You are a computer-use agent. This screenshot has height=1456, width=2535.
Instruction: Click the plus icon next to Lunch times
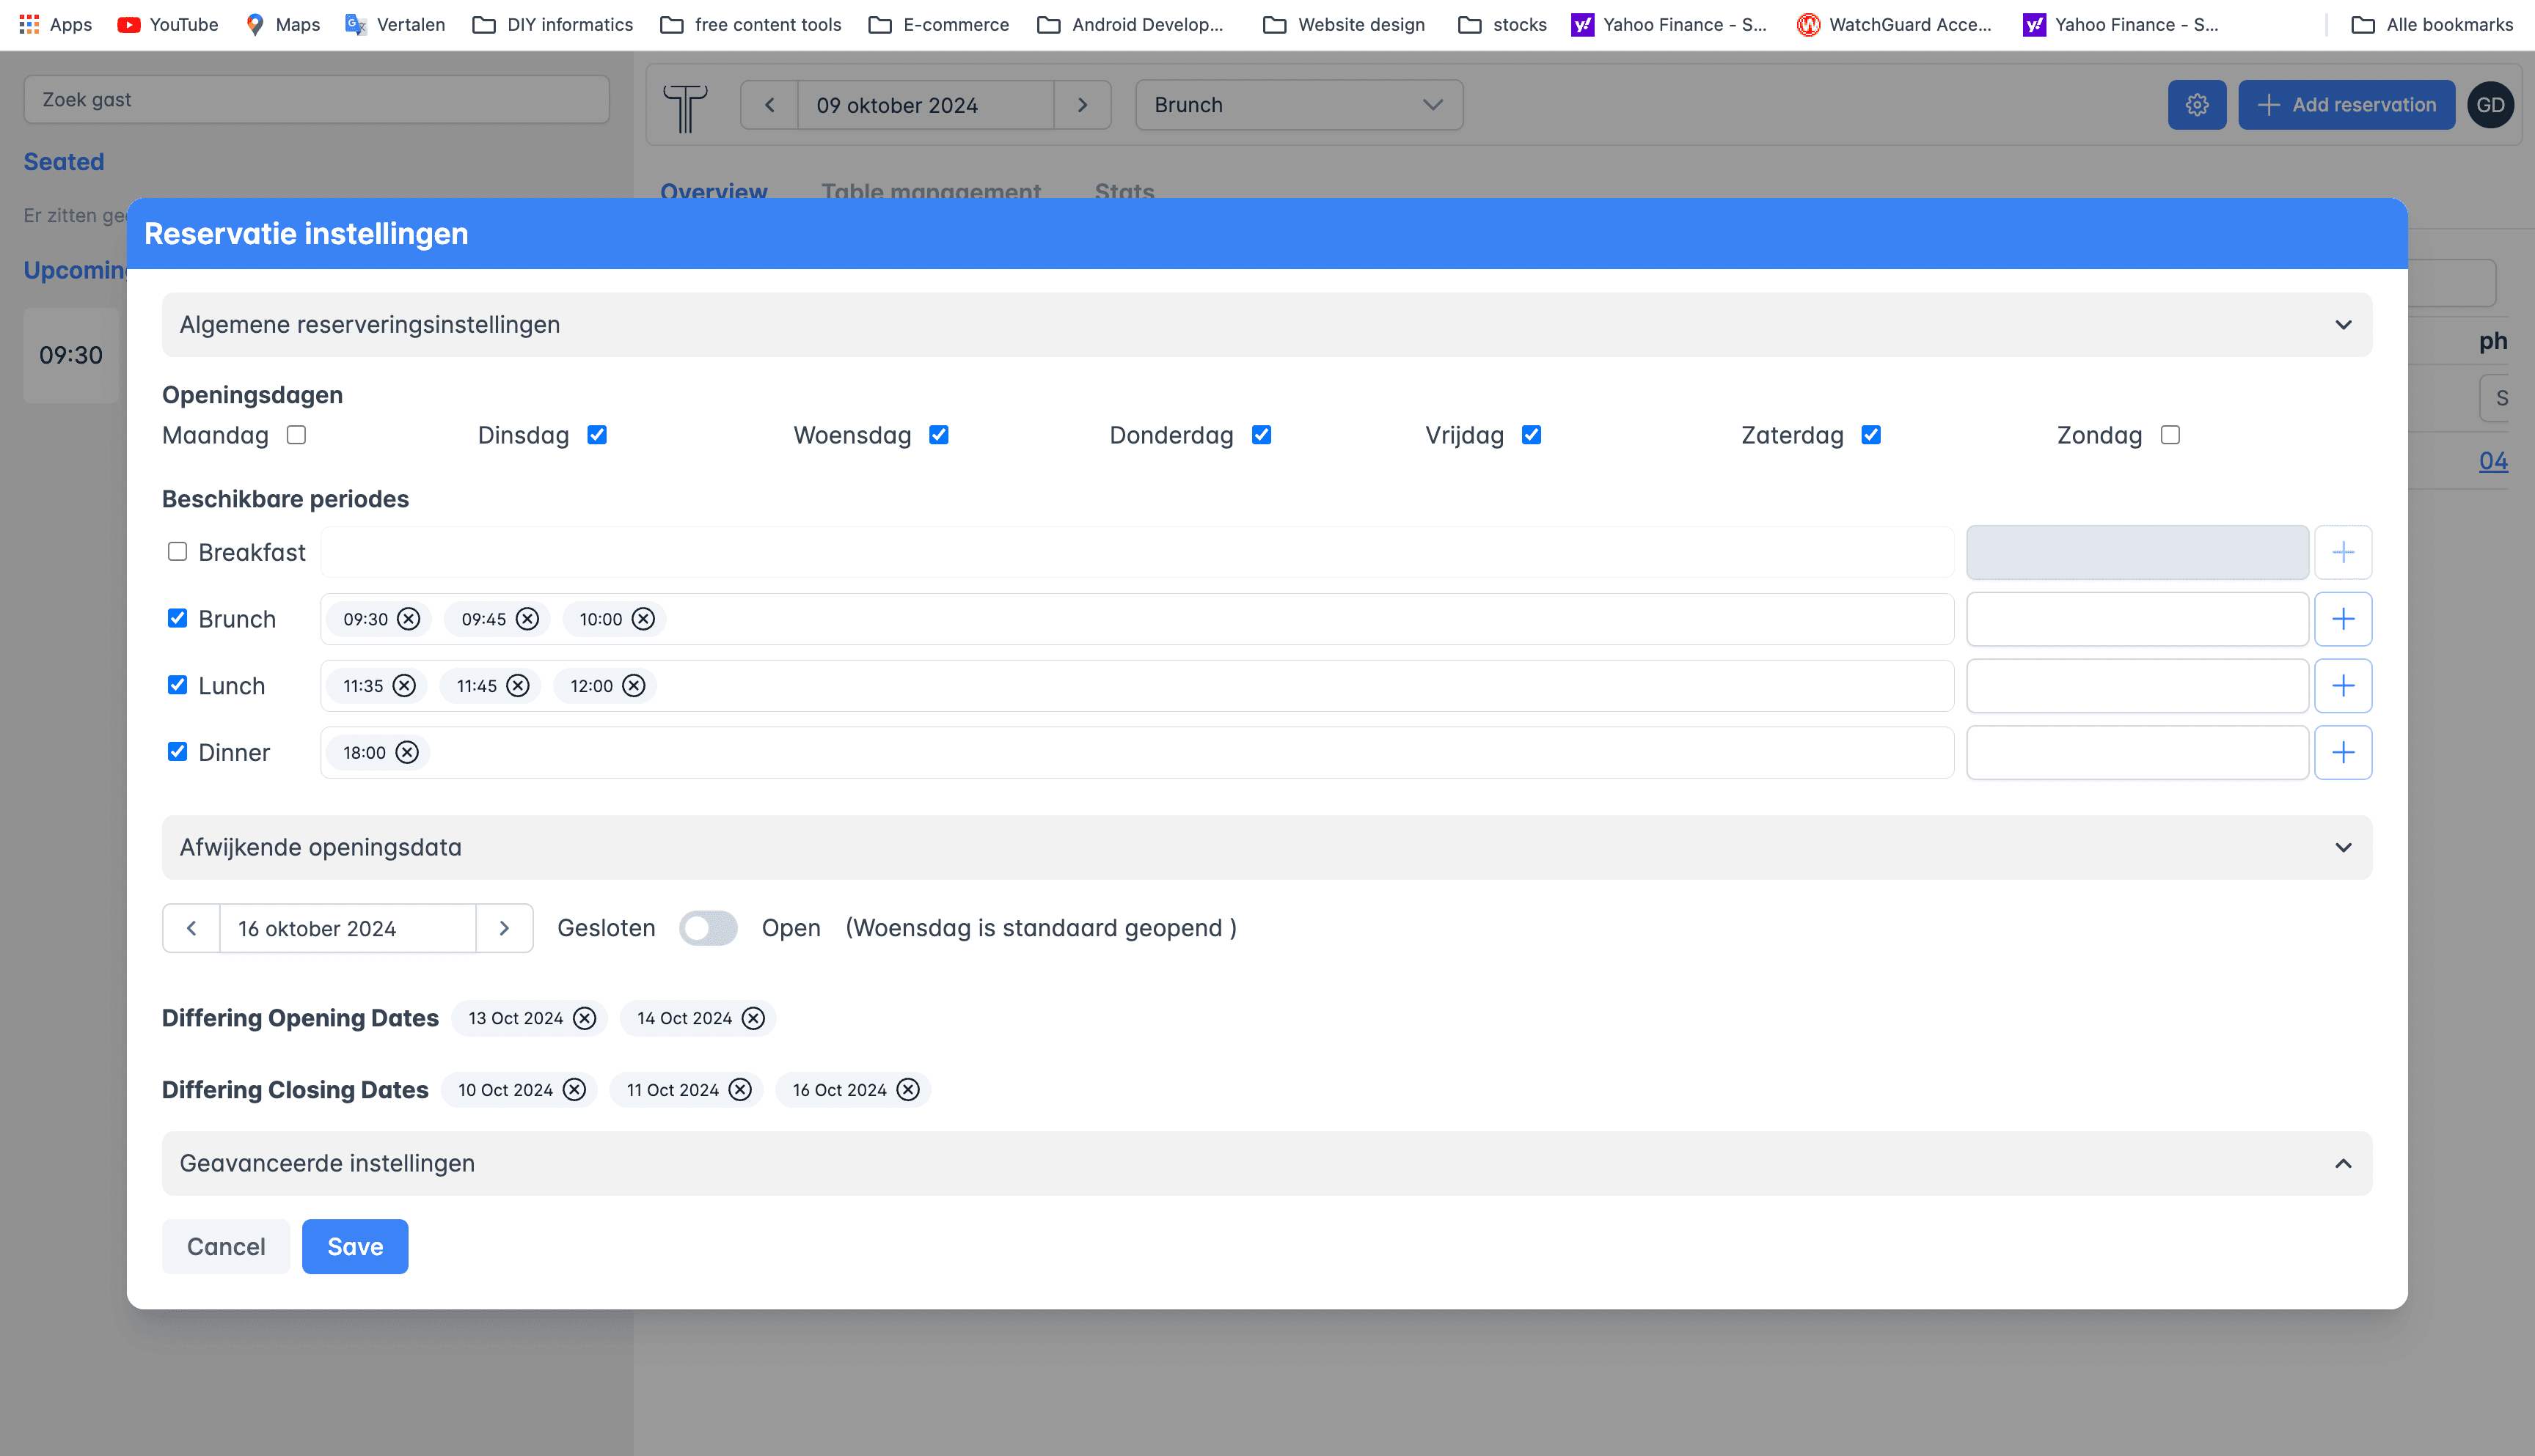point(2344,685)
